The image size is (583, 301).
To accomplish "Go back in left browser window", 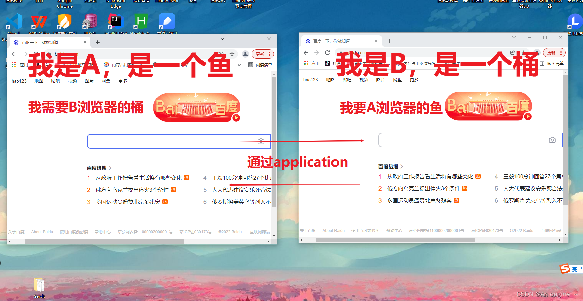I will (14, 54).
